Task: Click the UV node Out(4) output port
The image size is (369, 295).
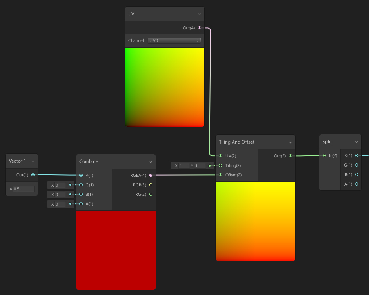Action: [x=200, y=28]
